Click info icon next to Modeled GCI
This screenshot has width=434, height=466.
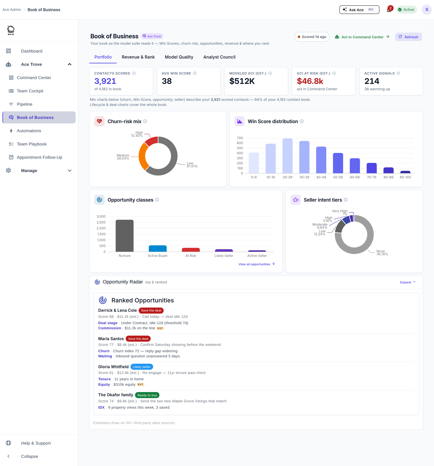click(x=270, y=73)
